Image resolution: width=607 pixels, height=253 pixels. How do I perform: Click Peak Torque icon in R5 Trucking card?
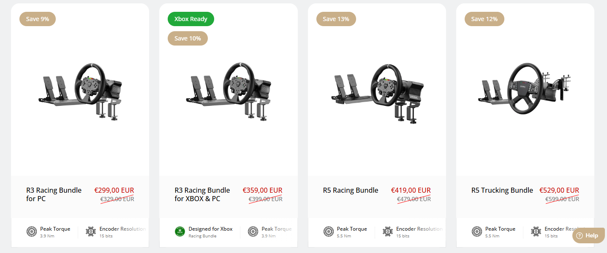[x=477, y=231]
